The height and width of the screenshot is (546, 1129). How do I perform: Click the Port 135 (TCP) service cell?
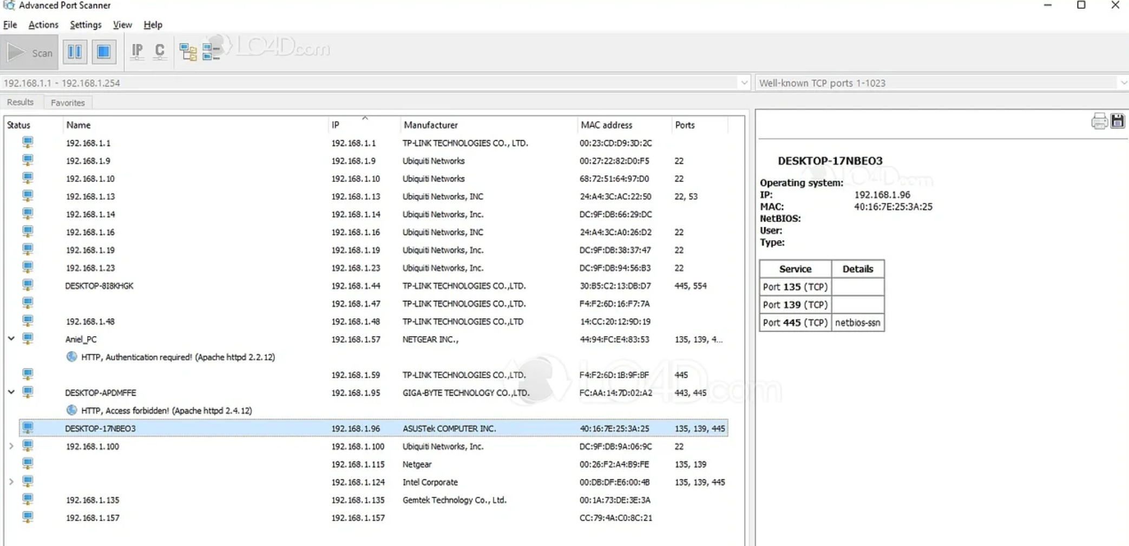[x=795, y=287]
